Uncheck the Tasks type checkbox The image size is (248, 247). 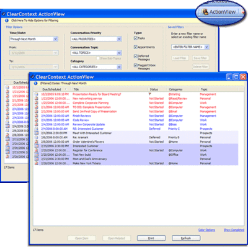click(136, 38)
